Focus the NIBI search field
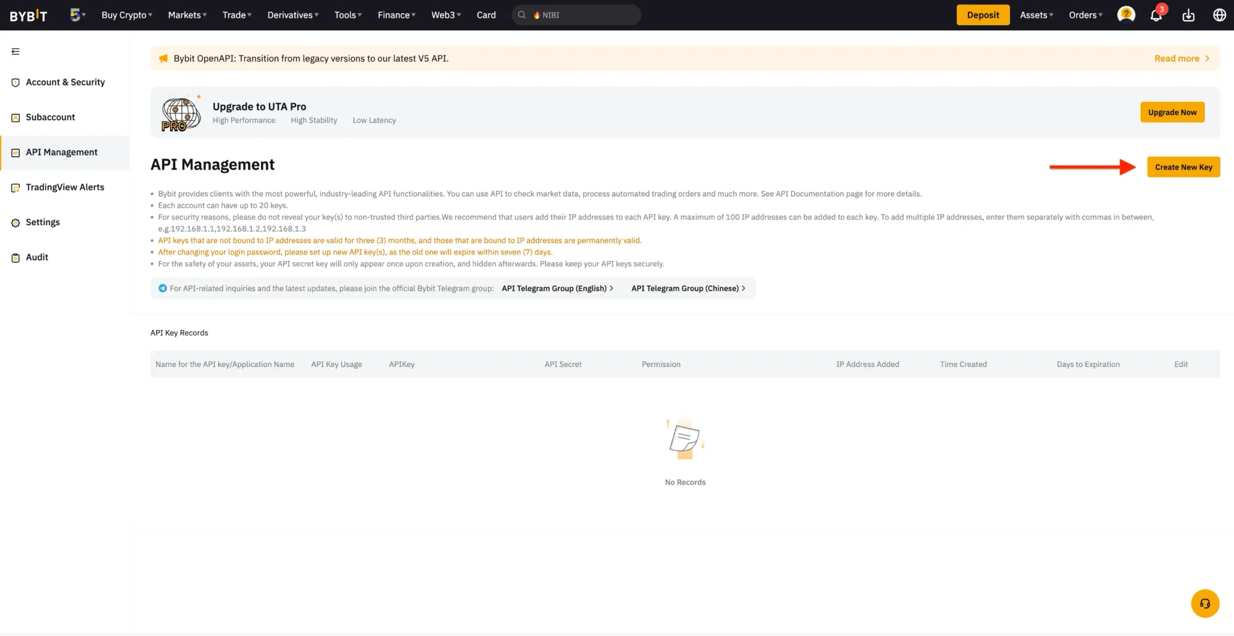 [x=576, y=15]
